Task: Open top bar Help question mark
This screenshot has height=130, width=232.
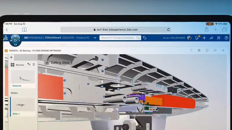Action: point(226,38)
